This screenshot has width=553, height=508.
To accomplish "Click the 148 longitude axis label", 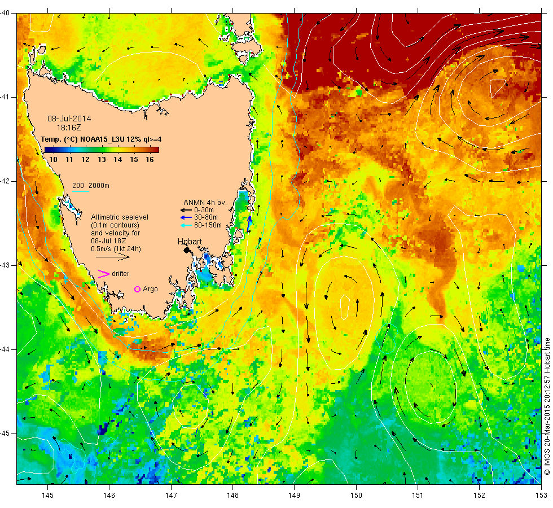I will click(232, 496).
